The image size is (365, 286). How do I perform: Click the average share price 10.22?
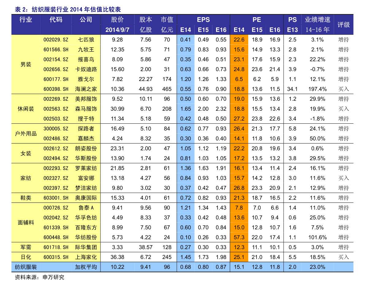tap(117, 267)
